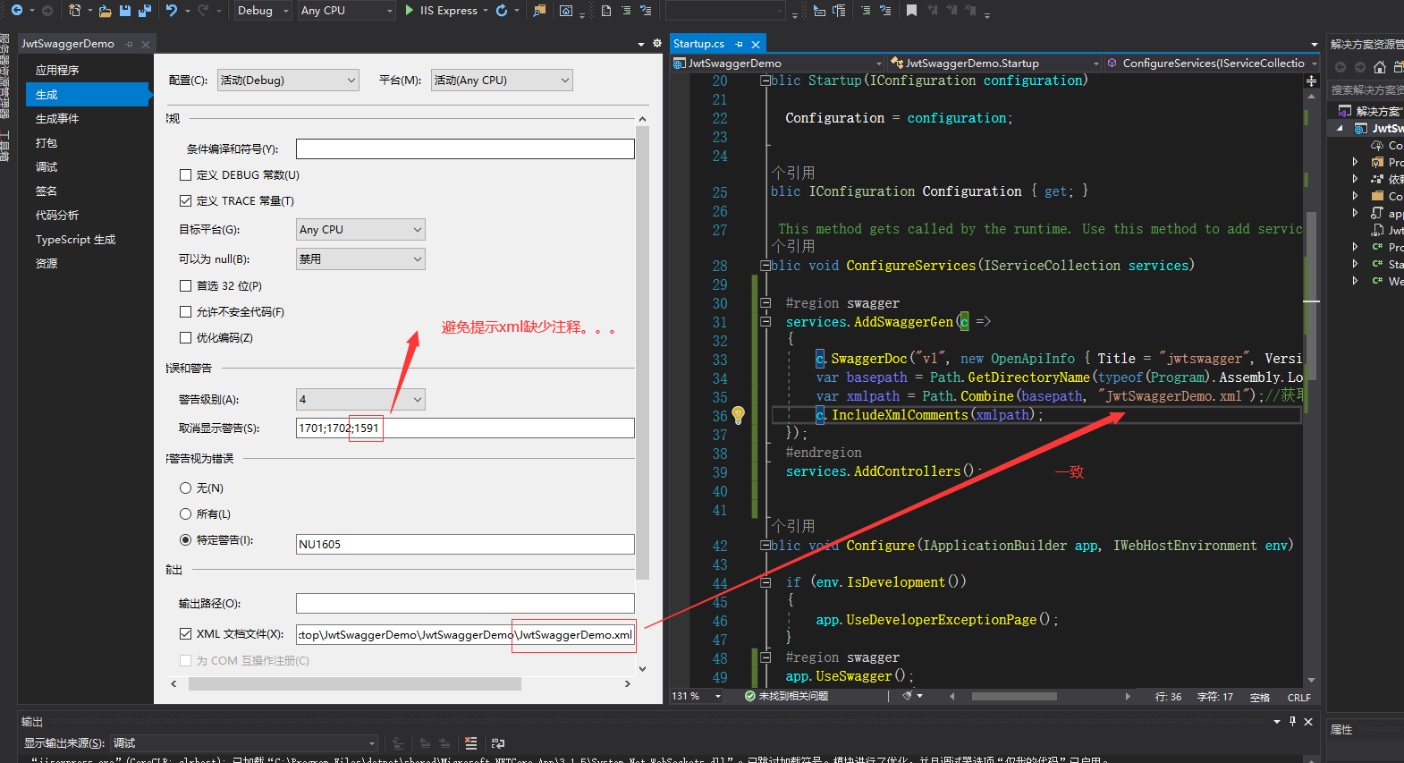Open the 可以为 null dropdown
Viewport: 1404px width, 763px height.
click(360, 259)
